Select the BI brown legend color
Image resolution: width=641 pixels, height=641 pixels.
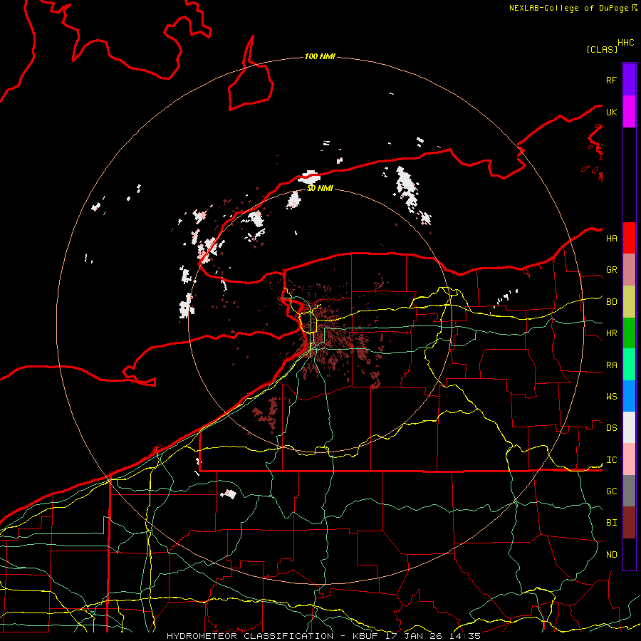point(629,523)
